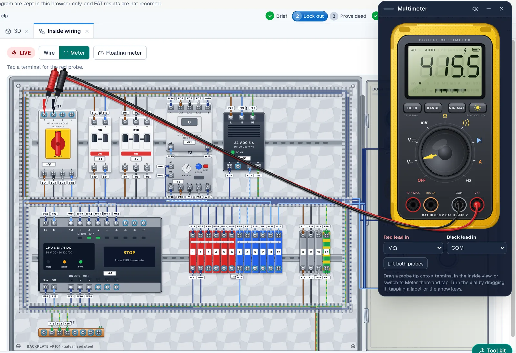Click the mA µA input jack
The height and width of the screenshot is (353, 516).
(x=431, y=205)
